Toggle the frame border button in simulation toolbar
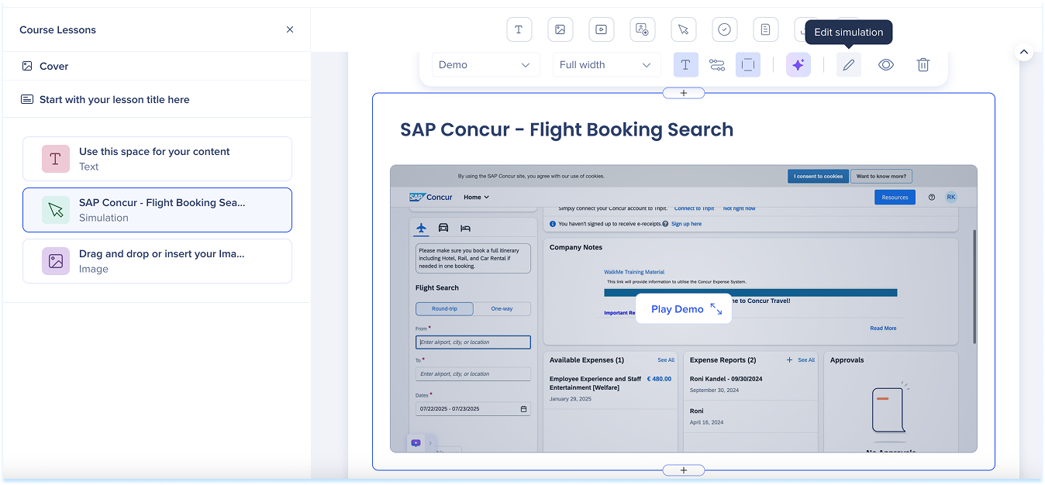 click(x=747, y=65)
